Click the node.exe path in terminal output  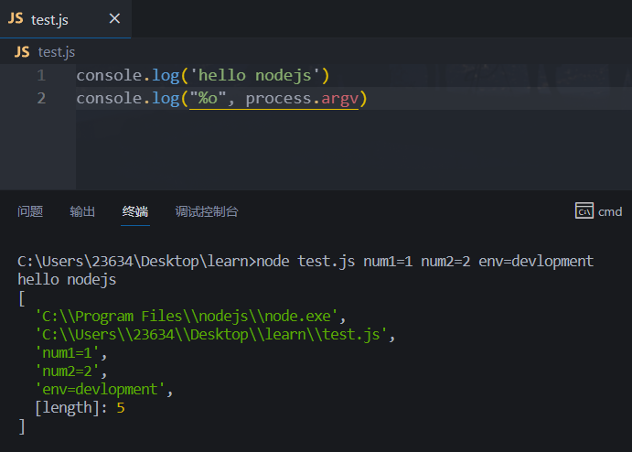tap(187, 316)
